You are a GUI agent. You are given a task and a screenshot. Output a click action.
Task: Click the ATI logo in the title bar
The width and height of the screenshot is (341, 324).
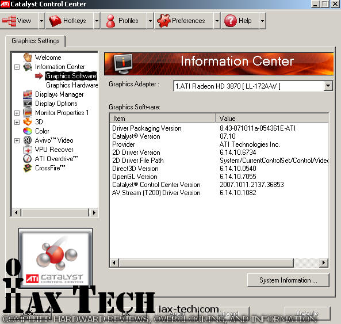pyautogui.click(x=5, y=4)
